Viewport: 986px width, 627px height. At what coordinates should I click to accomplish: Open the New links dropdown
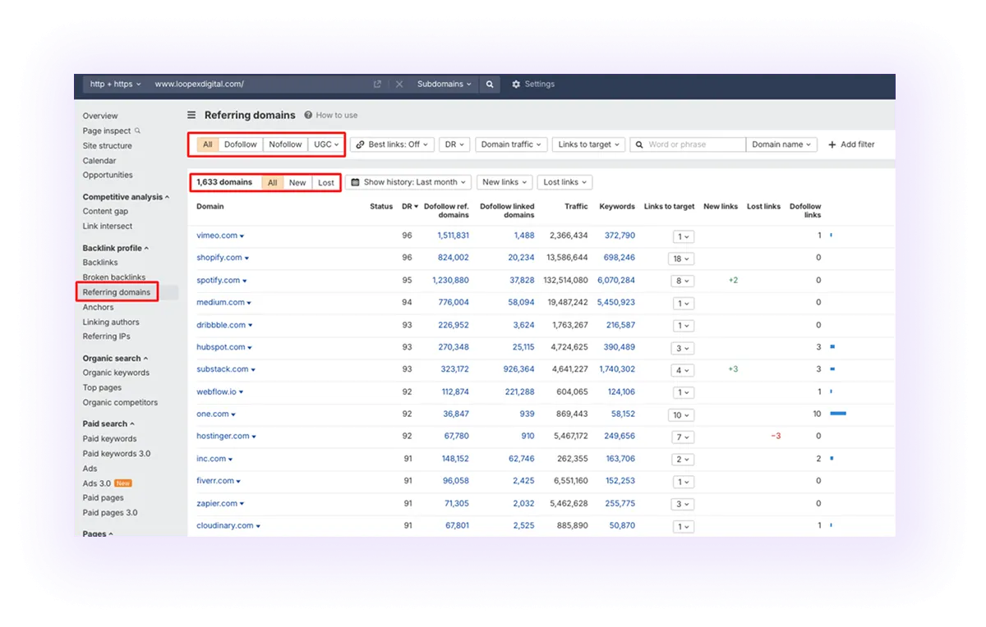pyautogui.click(x=505, y=182)
